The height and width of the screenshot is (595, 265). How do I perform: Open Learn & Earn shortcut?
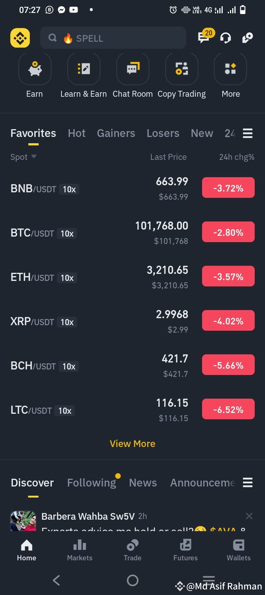pyautogui.click(x=84, y=69)
